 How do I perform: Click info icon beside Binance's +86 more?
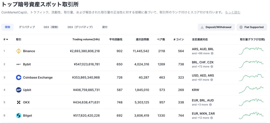[212, 53]
